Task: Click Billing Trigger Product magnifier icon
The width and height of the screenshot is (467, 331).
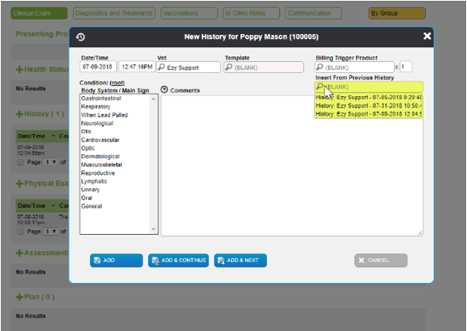Action: coord(320,67)
